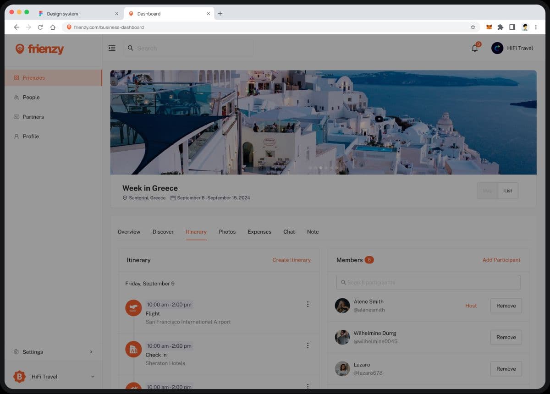Open notifications bell icon
550x394 pixels.
(x=475, y=48)
